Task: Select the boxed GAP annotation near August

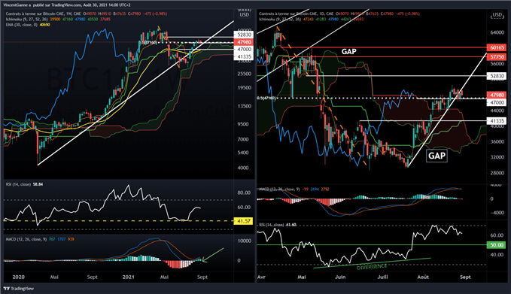Action: pos(436,156)
